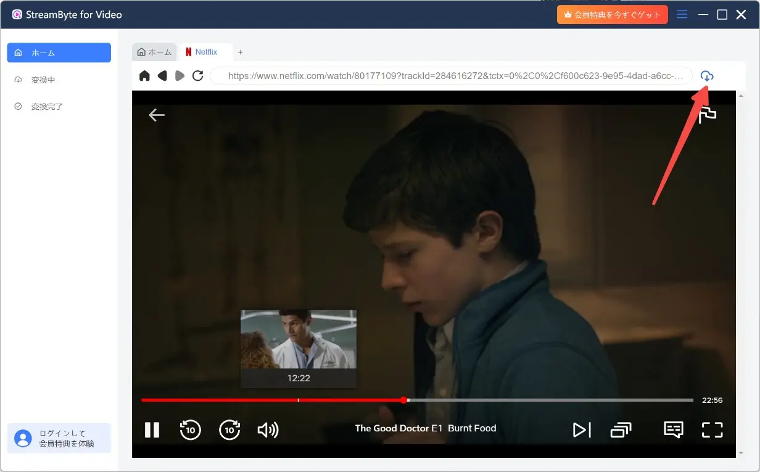Switch to the Netflix tab
Screen dimensions: 760x472
(205, 52)
